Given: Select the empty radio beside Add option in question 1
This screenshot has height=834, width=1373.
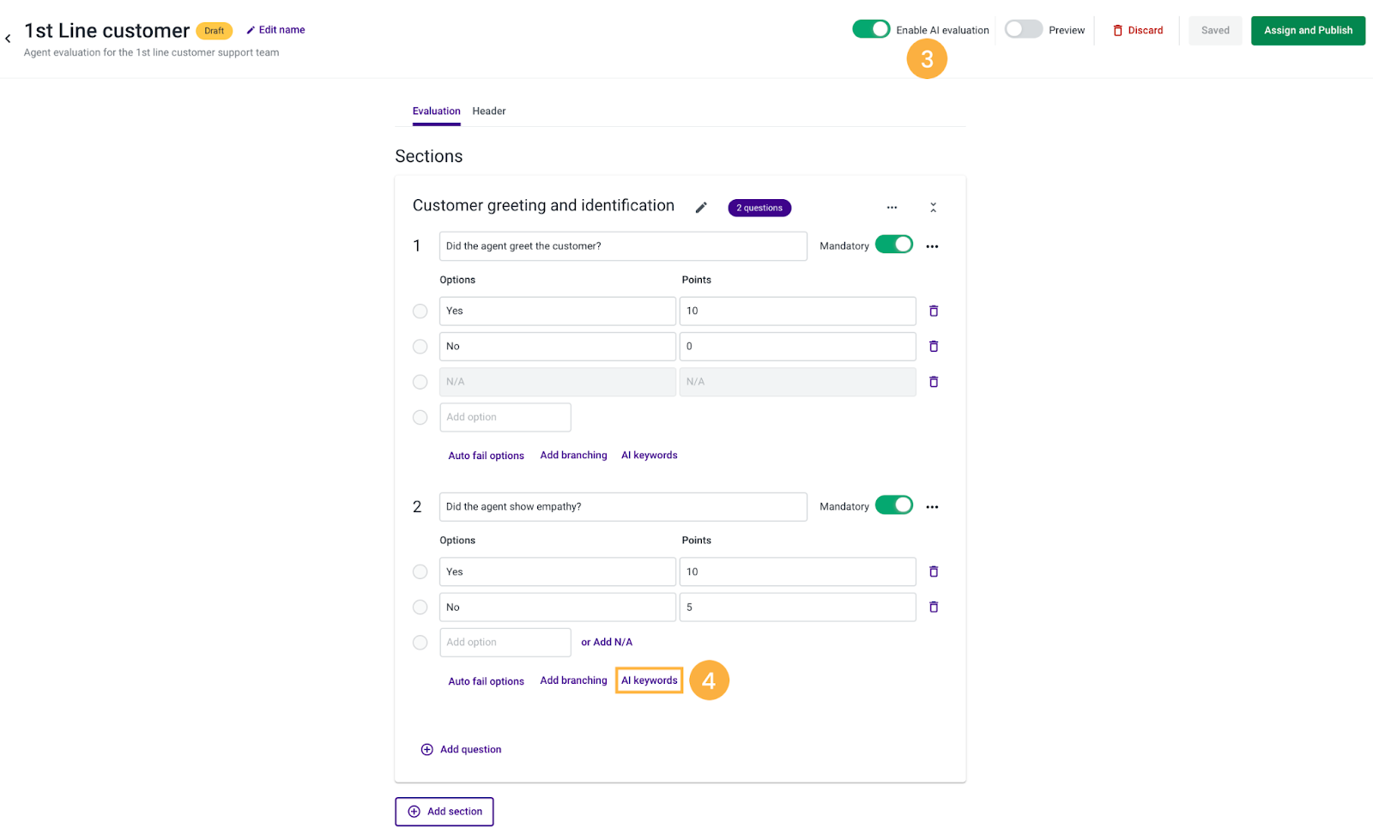Looking at the screenshot, I should (420, 417).
